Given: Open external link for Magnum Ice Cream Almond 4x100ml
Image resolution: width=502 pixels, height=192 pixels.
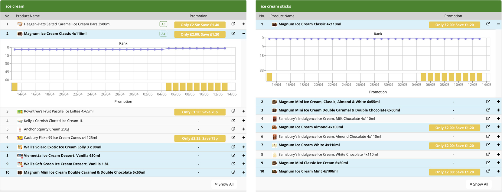Looking at the screenshot, I should pyautogui.click(x=488, y=127).
